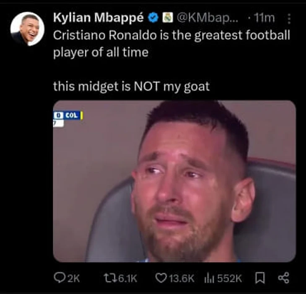The image size is (306, 294).
Task: Click the club affiliation badge beside the name
Action: coord(167,18)
